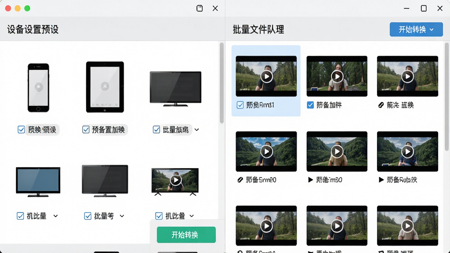Play top-row video with paperclip label
This screenshot has width=450, height=253.
coord(407,76)
